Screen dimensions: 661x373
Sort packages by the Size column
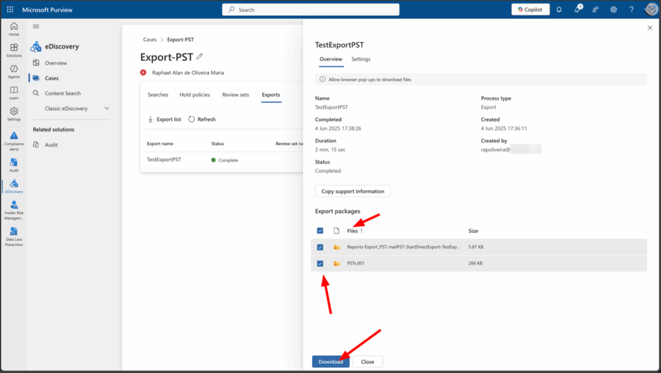click(x=473, y=231)
